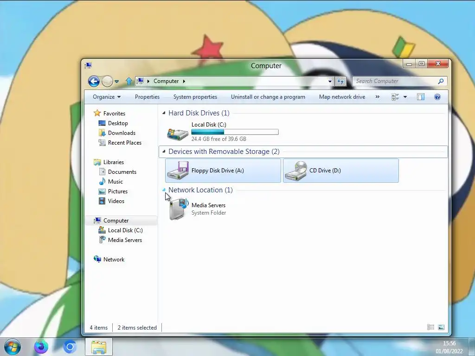Click the 2 items selected status text
This screenshot has width=475, height=356.
coord(137,328)
